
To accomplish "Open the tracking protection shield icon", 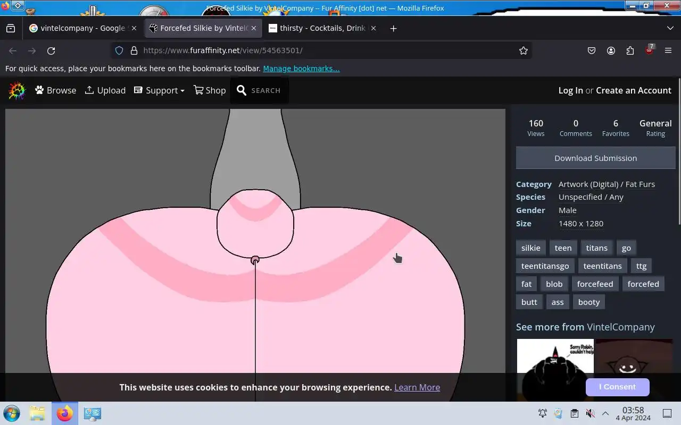I will (x=119, y=50).
